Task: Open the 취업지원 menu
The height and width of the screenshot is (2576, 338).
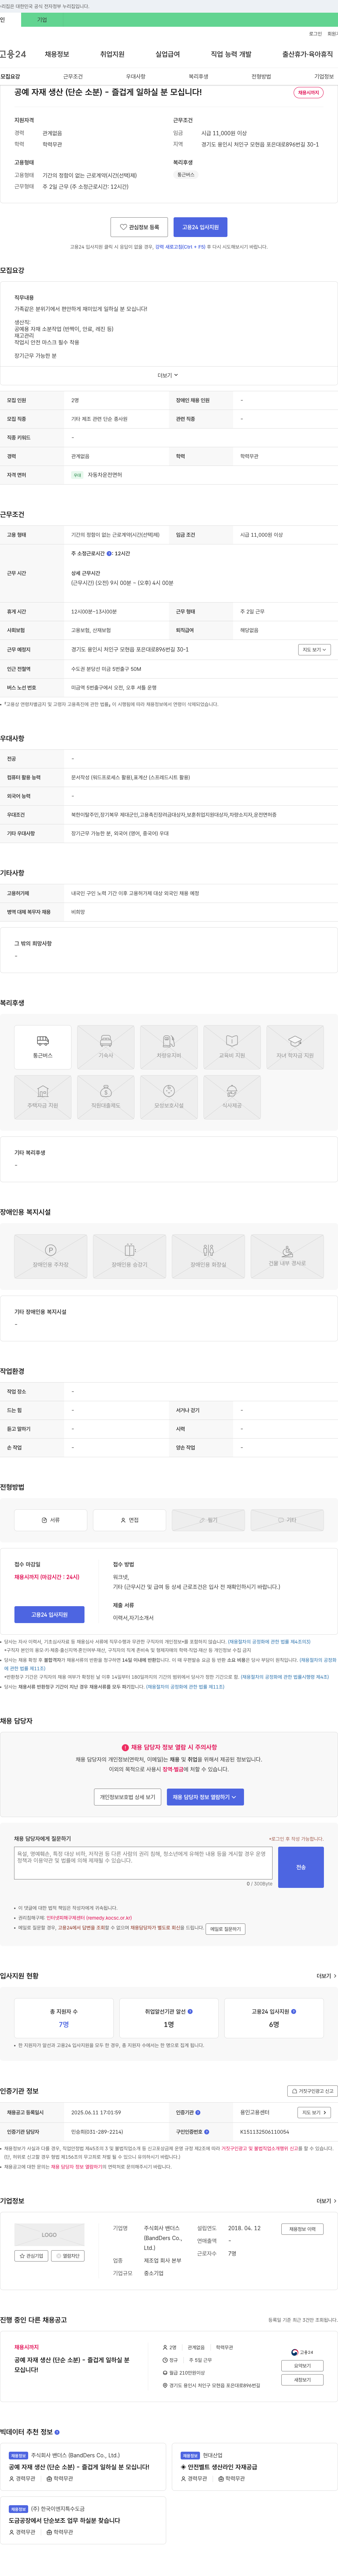Action: [x=112, y=54]
